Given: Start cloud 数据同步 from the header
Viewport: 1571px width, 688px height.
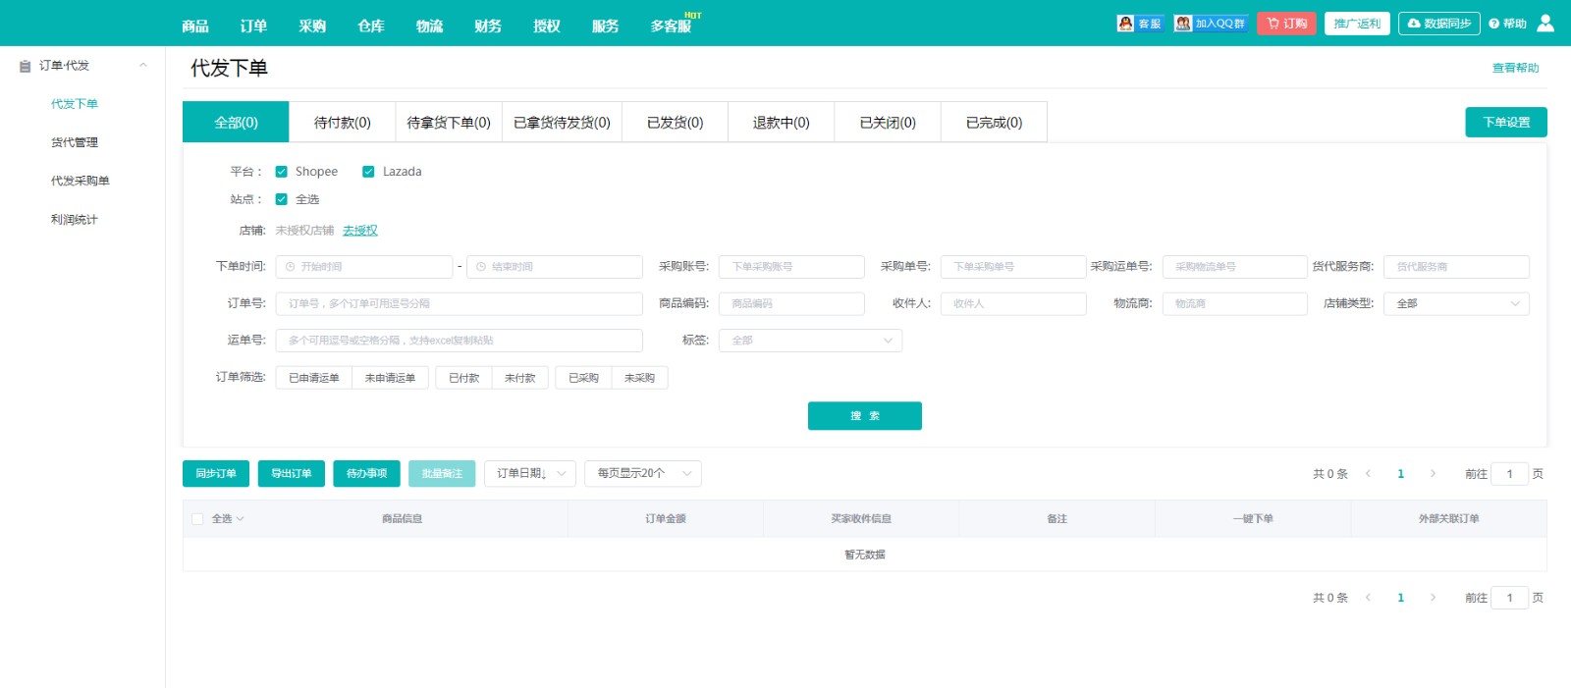Looking at the screenshot, I should tap(1439, 24).
